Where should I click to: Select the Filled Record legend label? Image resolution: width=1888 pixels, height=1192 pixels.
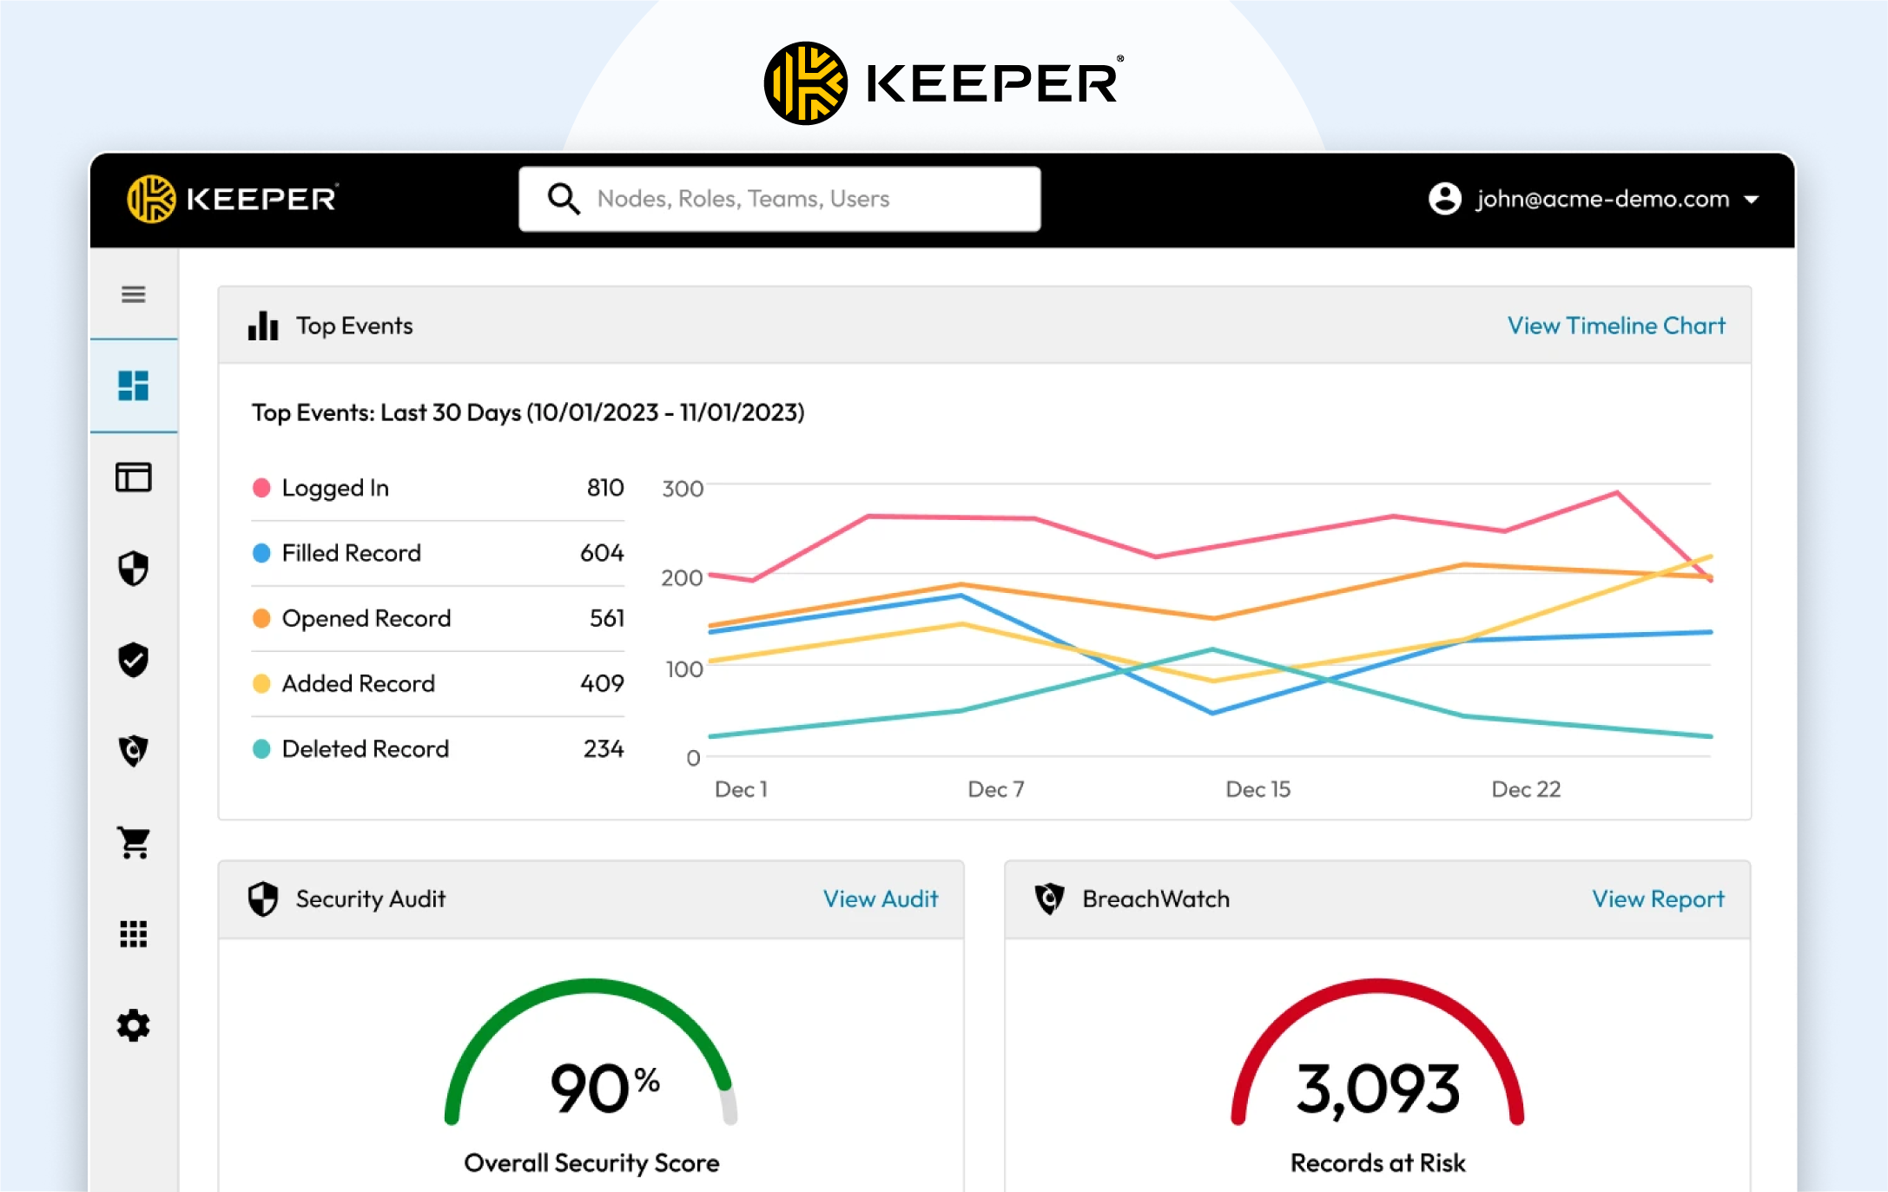click(352, 553)
